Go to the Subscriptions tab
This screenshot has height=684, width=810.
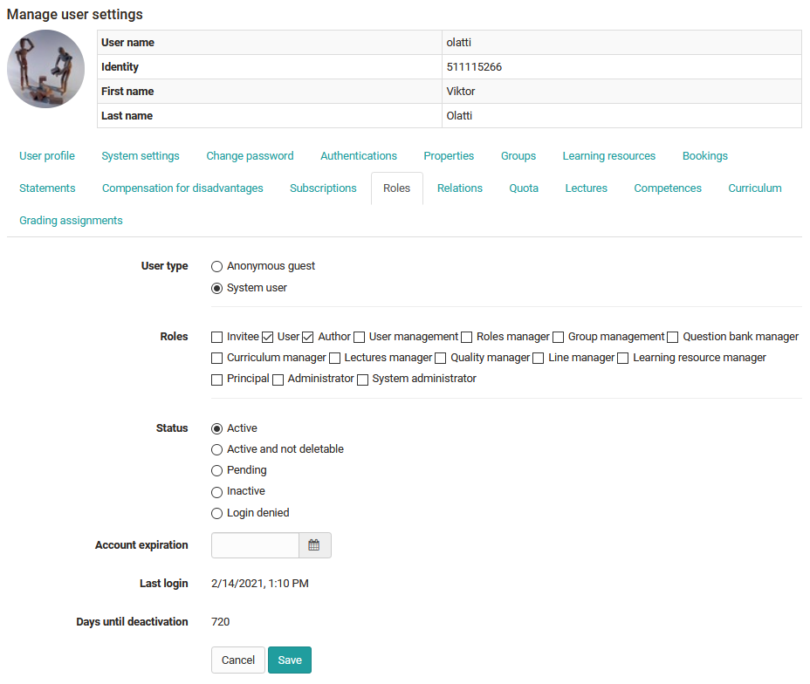pos(323,188)
